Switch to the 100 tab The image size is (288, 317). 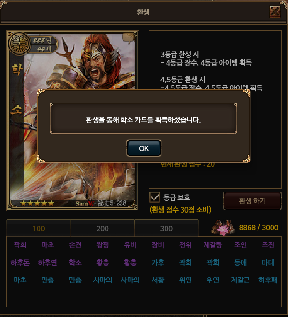pos(38,229)
